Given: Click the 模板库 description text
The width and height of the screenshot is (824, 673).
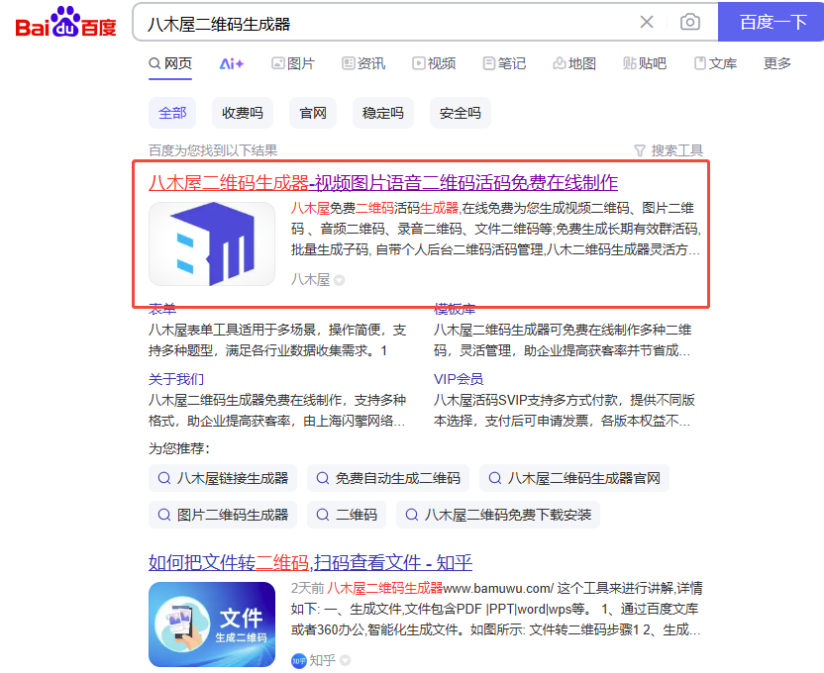Looking at the screenshot, I should point(563,340).
